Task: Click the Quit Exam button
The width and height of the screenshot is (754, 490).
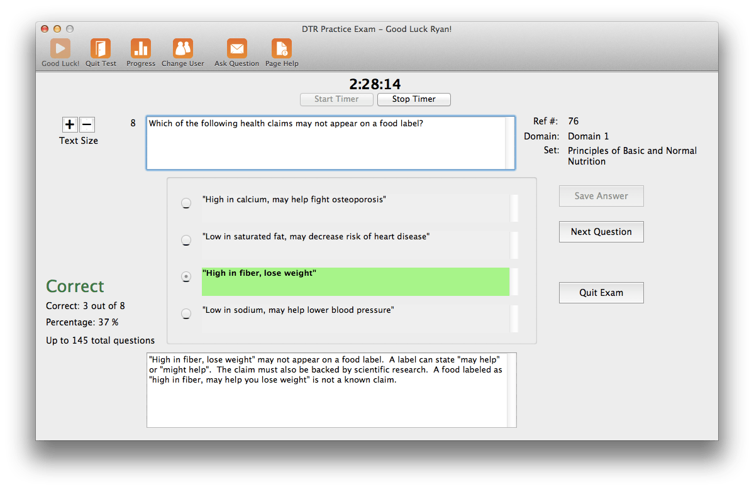Action: coord(601,293)
